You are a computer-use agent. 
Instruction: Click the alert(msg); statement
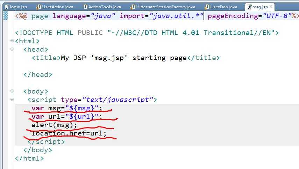coord(54,125)
